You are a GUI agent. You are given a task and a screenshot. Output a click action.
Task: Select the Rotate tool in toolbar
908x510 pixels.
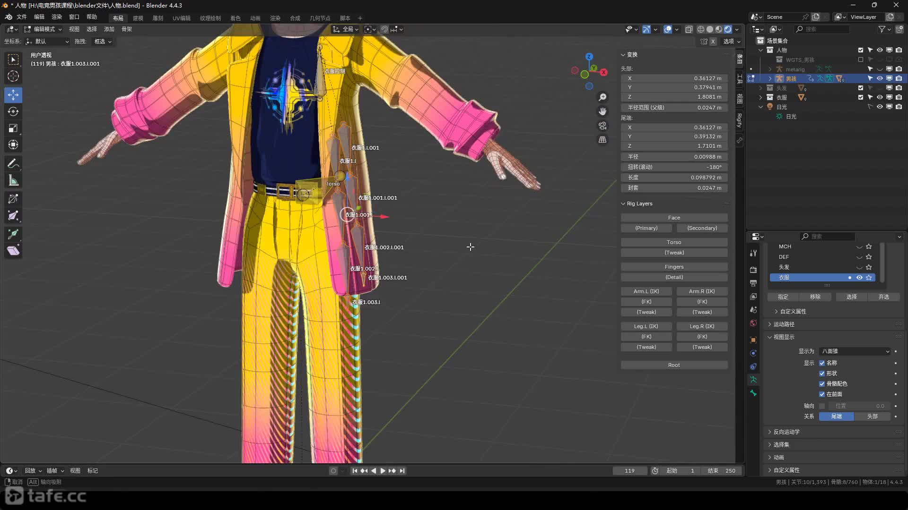[x=13, y=112]
